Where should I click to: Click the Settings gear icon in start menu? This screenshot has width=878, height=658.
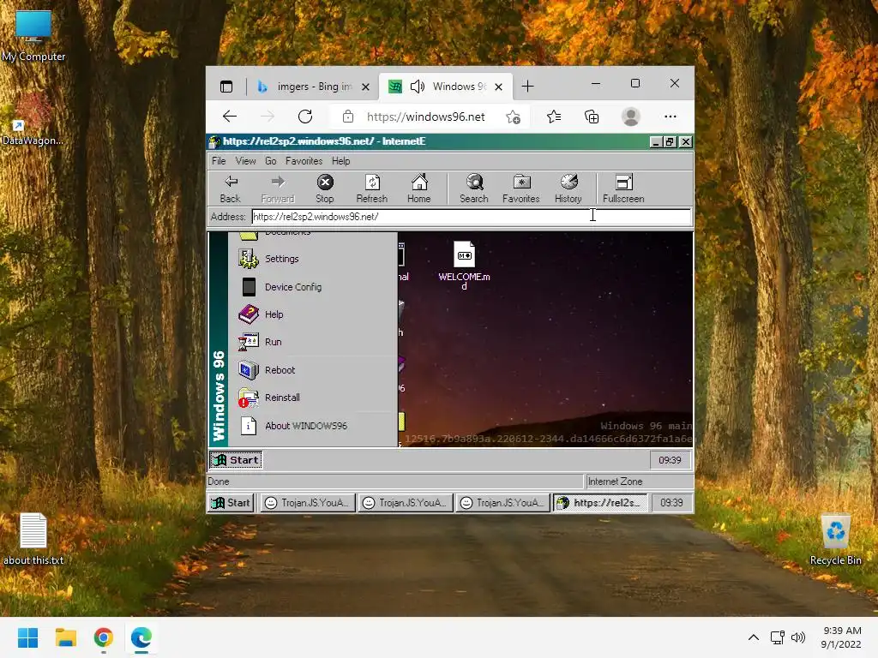(x=249, y=259)
